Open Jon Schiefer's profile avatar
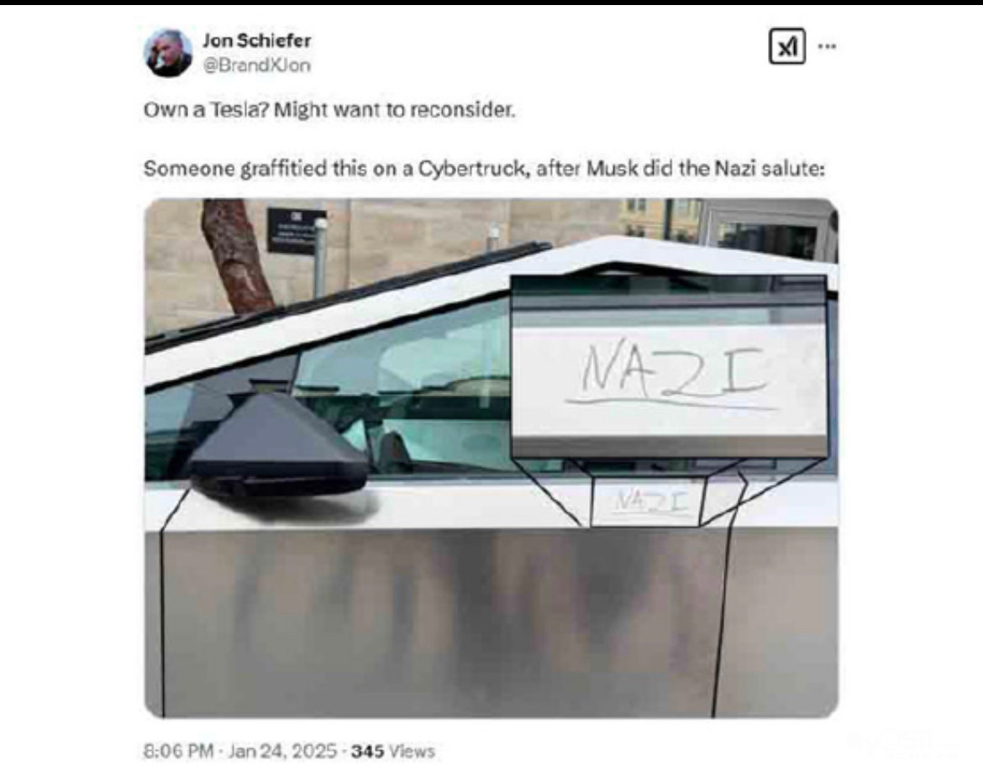 tap(168, 53)
